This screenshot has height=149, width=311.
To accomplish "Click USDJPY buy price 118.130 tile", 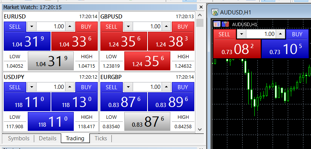I will pyautogui.click(x=75, y=102).
